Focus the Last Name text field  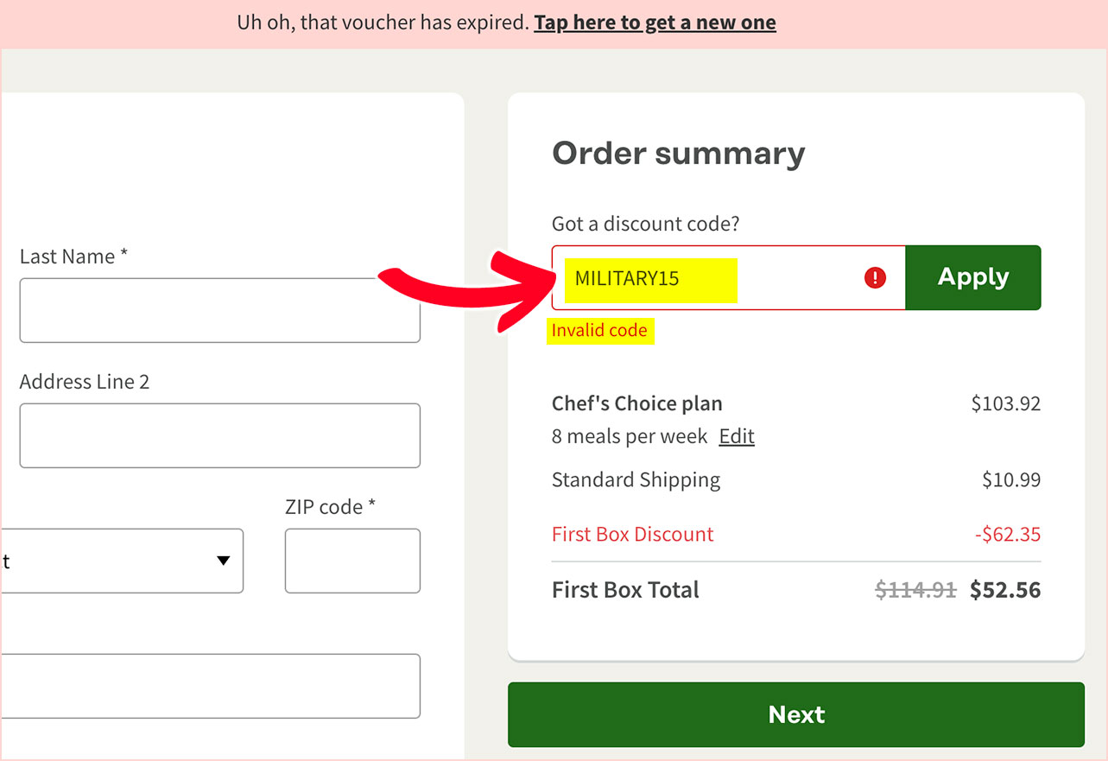[220, 310]
